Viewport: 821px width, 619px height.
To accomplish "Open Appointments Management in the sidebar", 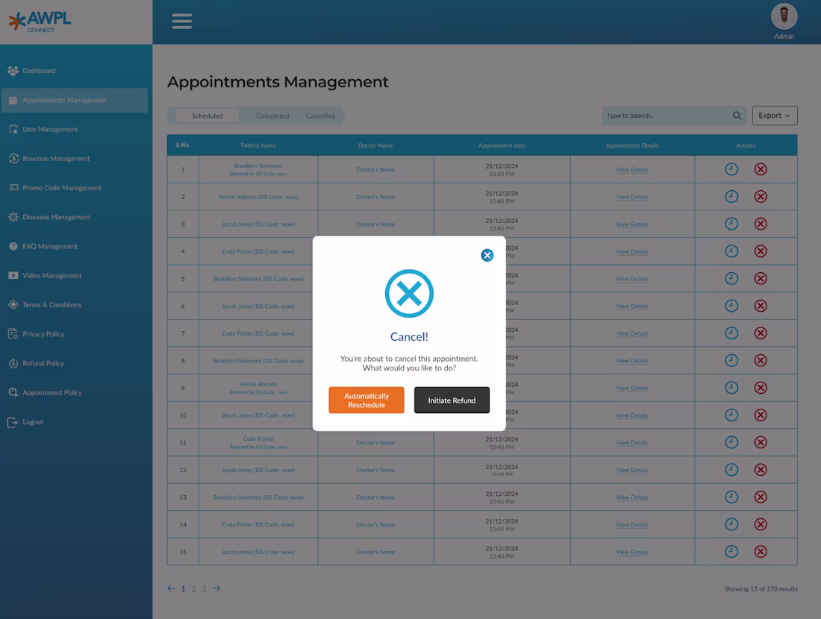I will click(75, 100).
